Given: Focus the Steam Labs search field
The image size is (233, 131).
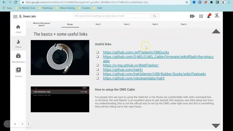Looking at the screenshot, I should point(112,16).
